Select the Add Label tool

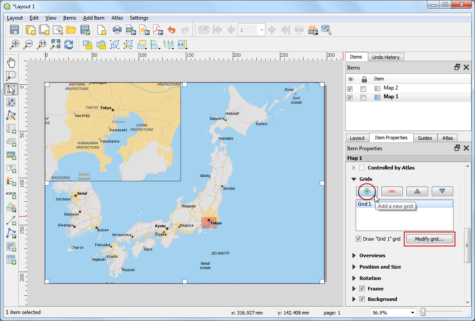pos(11,168)
